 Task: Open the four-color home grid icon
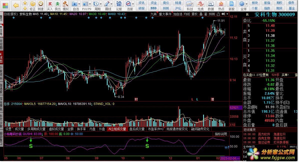click(x=6, y=6)
